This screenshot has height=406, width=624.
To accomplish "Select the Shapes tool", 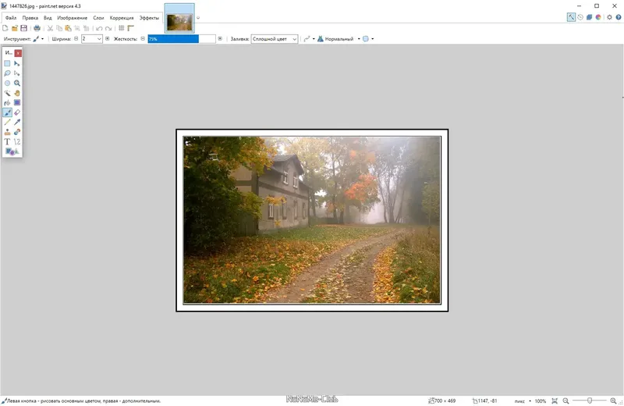I will pyautogui.click(x=12, y=151).
